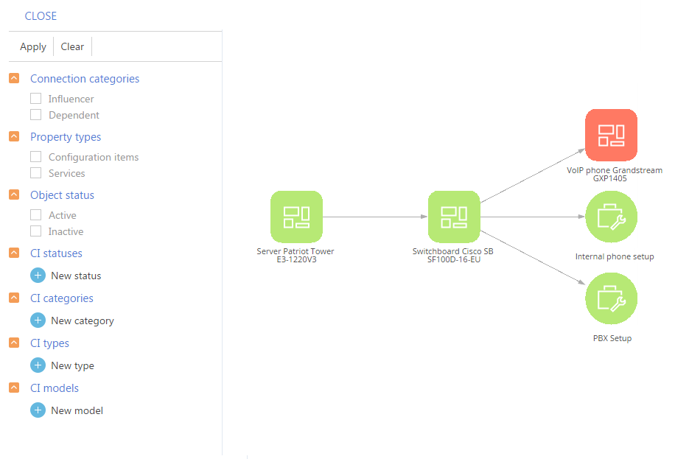This screenshot has width=675, height=459.
Task: Collapse the Object status section arrow
Action: tap(14, 195)
